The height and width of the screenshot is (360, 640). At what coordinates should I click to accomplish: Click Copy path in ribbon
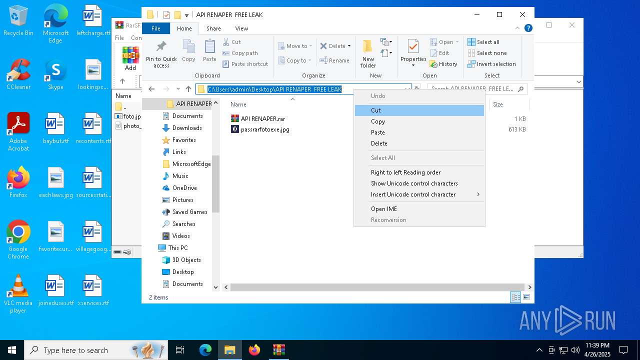tap(240, 53)
